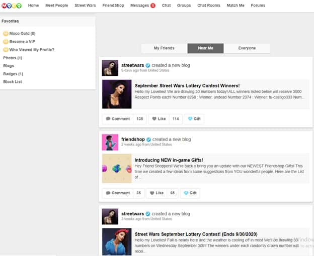
Task: Open the in-game Gifts blog image
Action: pos(117,168)
